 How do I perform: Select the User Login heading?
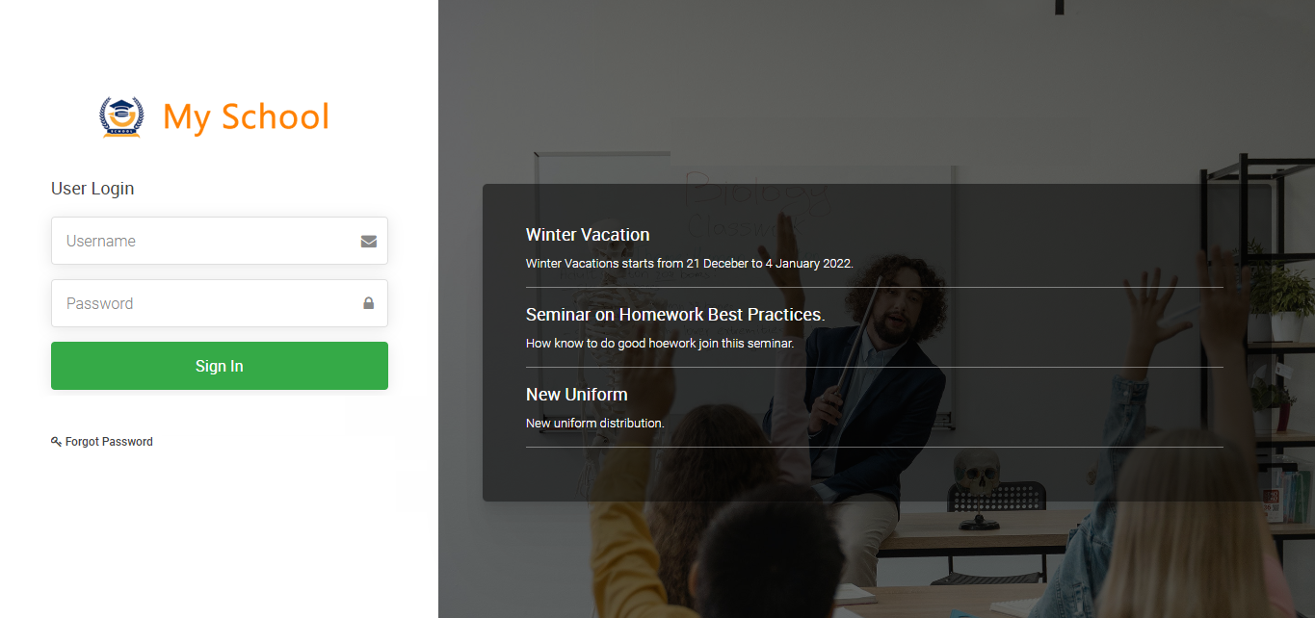(x=92, y=189)
